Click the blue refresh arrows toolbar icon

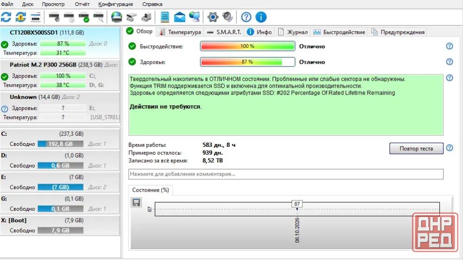[x=6, y=17]
